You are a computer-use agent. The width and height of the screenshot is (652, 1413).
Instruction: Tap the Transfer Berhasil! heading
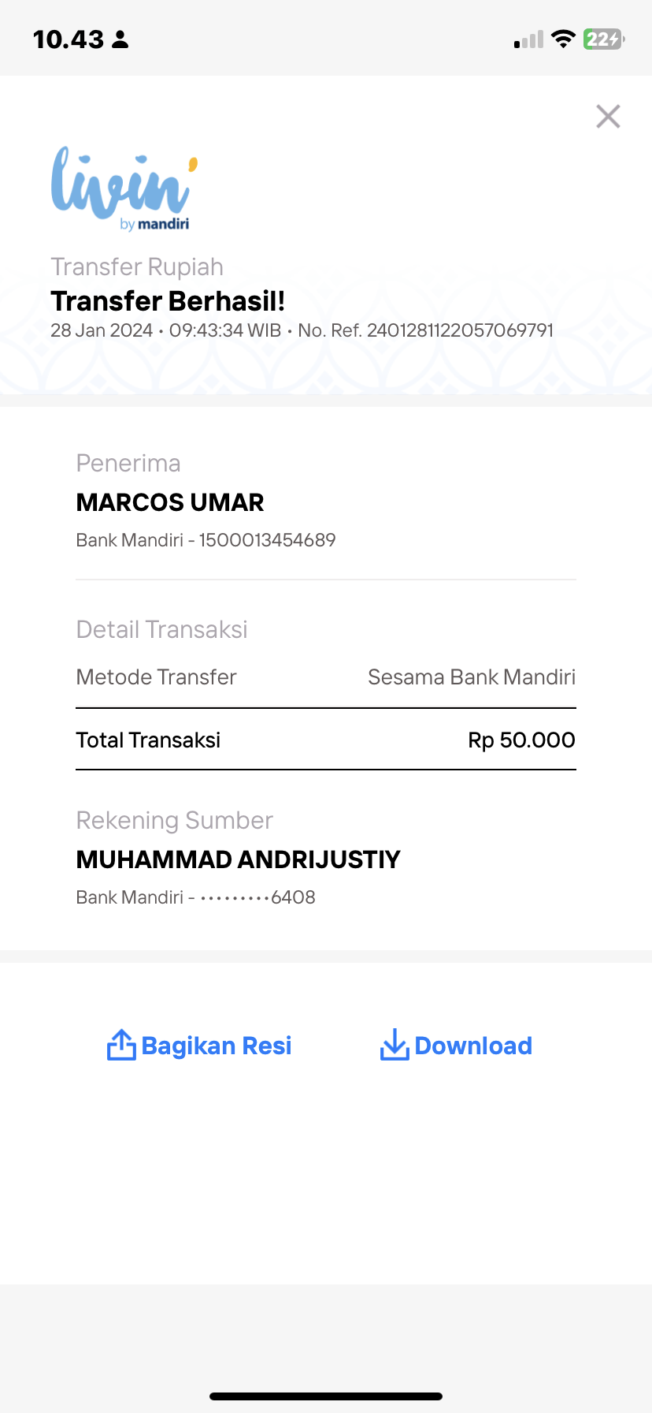168,301
